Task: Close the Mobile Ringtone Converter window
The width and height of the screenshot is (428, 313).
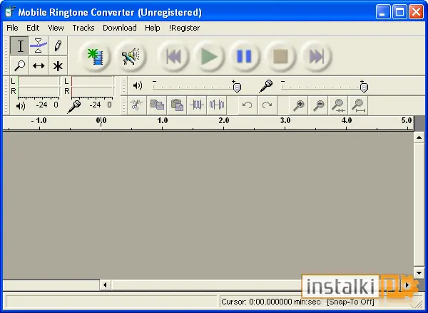Action: [417, 12]
